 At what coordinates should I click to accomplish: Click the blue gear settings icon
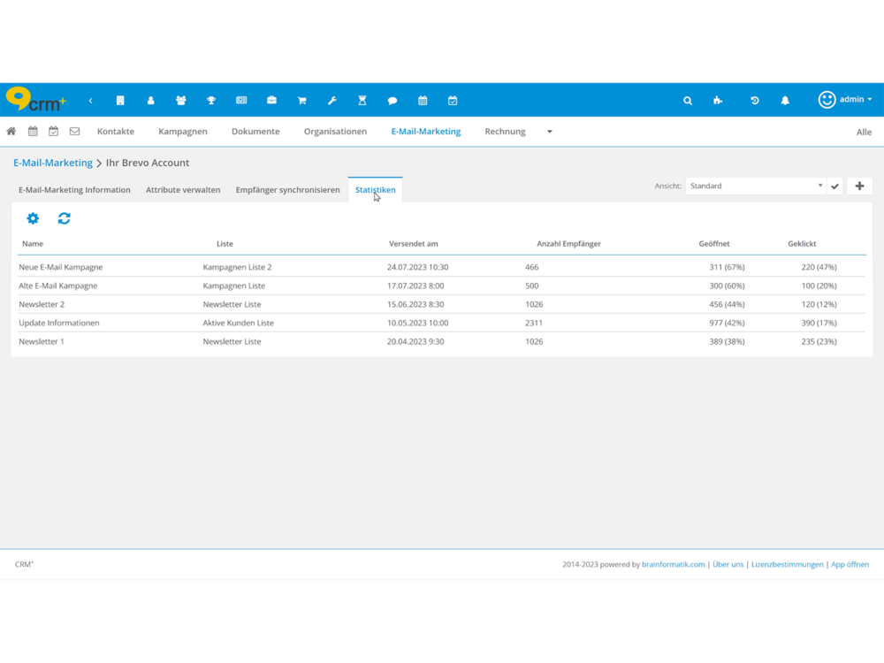pos(33,218)
